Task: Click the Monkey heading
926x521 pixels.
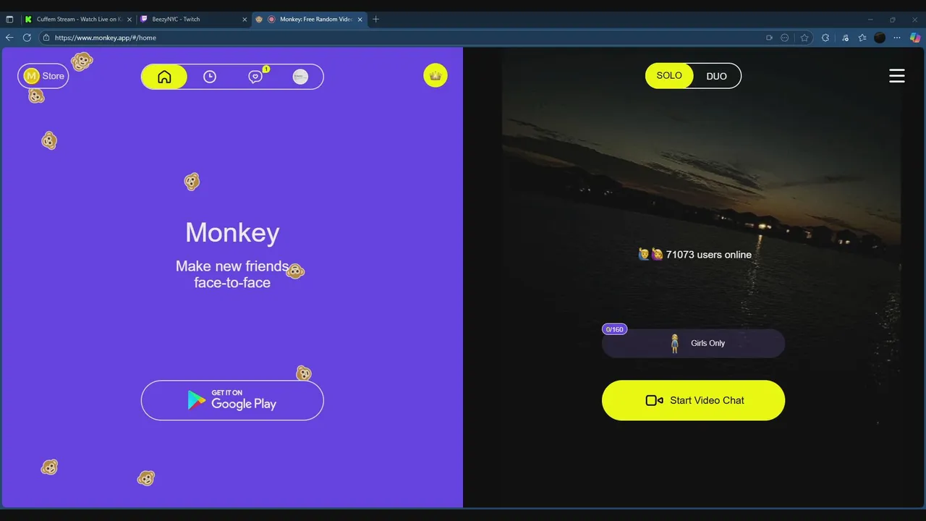Action: (x=232, y=232)
